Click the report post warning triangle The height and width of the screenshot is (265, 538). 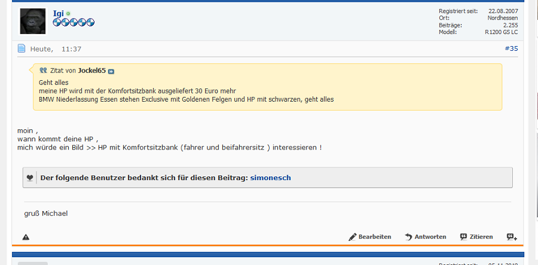pos(26,237)
